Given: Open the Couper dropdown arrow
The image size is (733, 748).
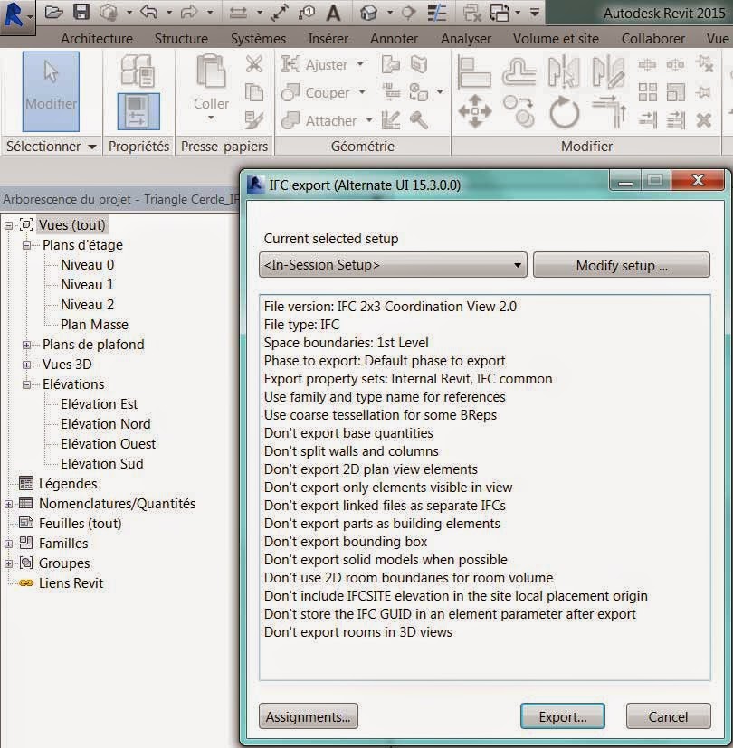Looking at the screenshot, I should point(362,92).
